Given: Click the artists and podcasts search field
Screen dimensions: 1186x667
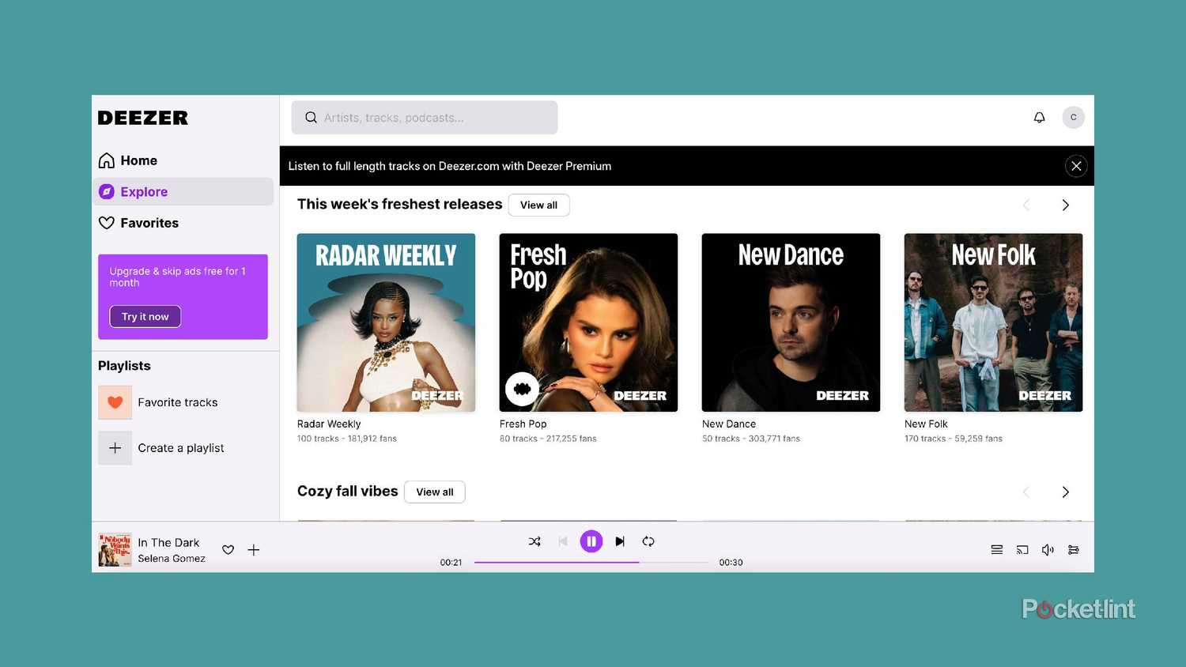Looking at the screenshot, I should click(424, 117).
